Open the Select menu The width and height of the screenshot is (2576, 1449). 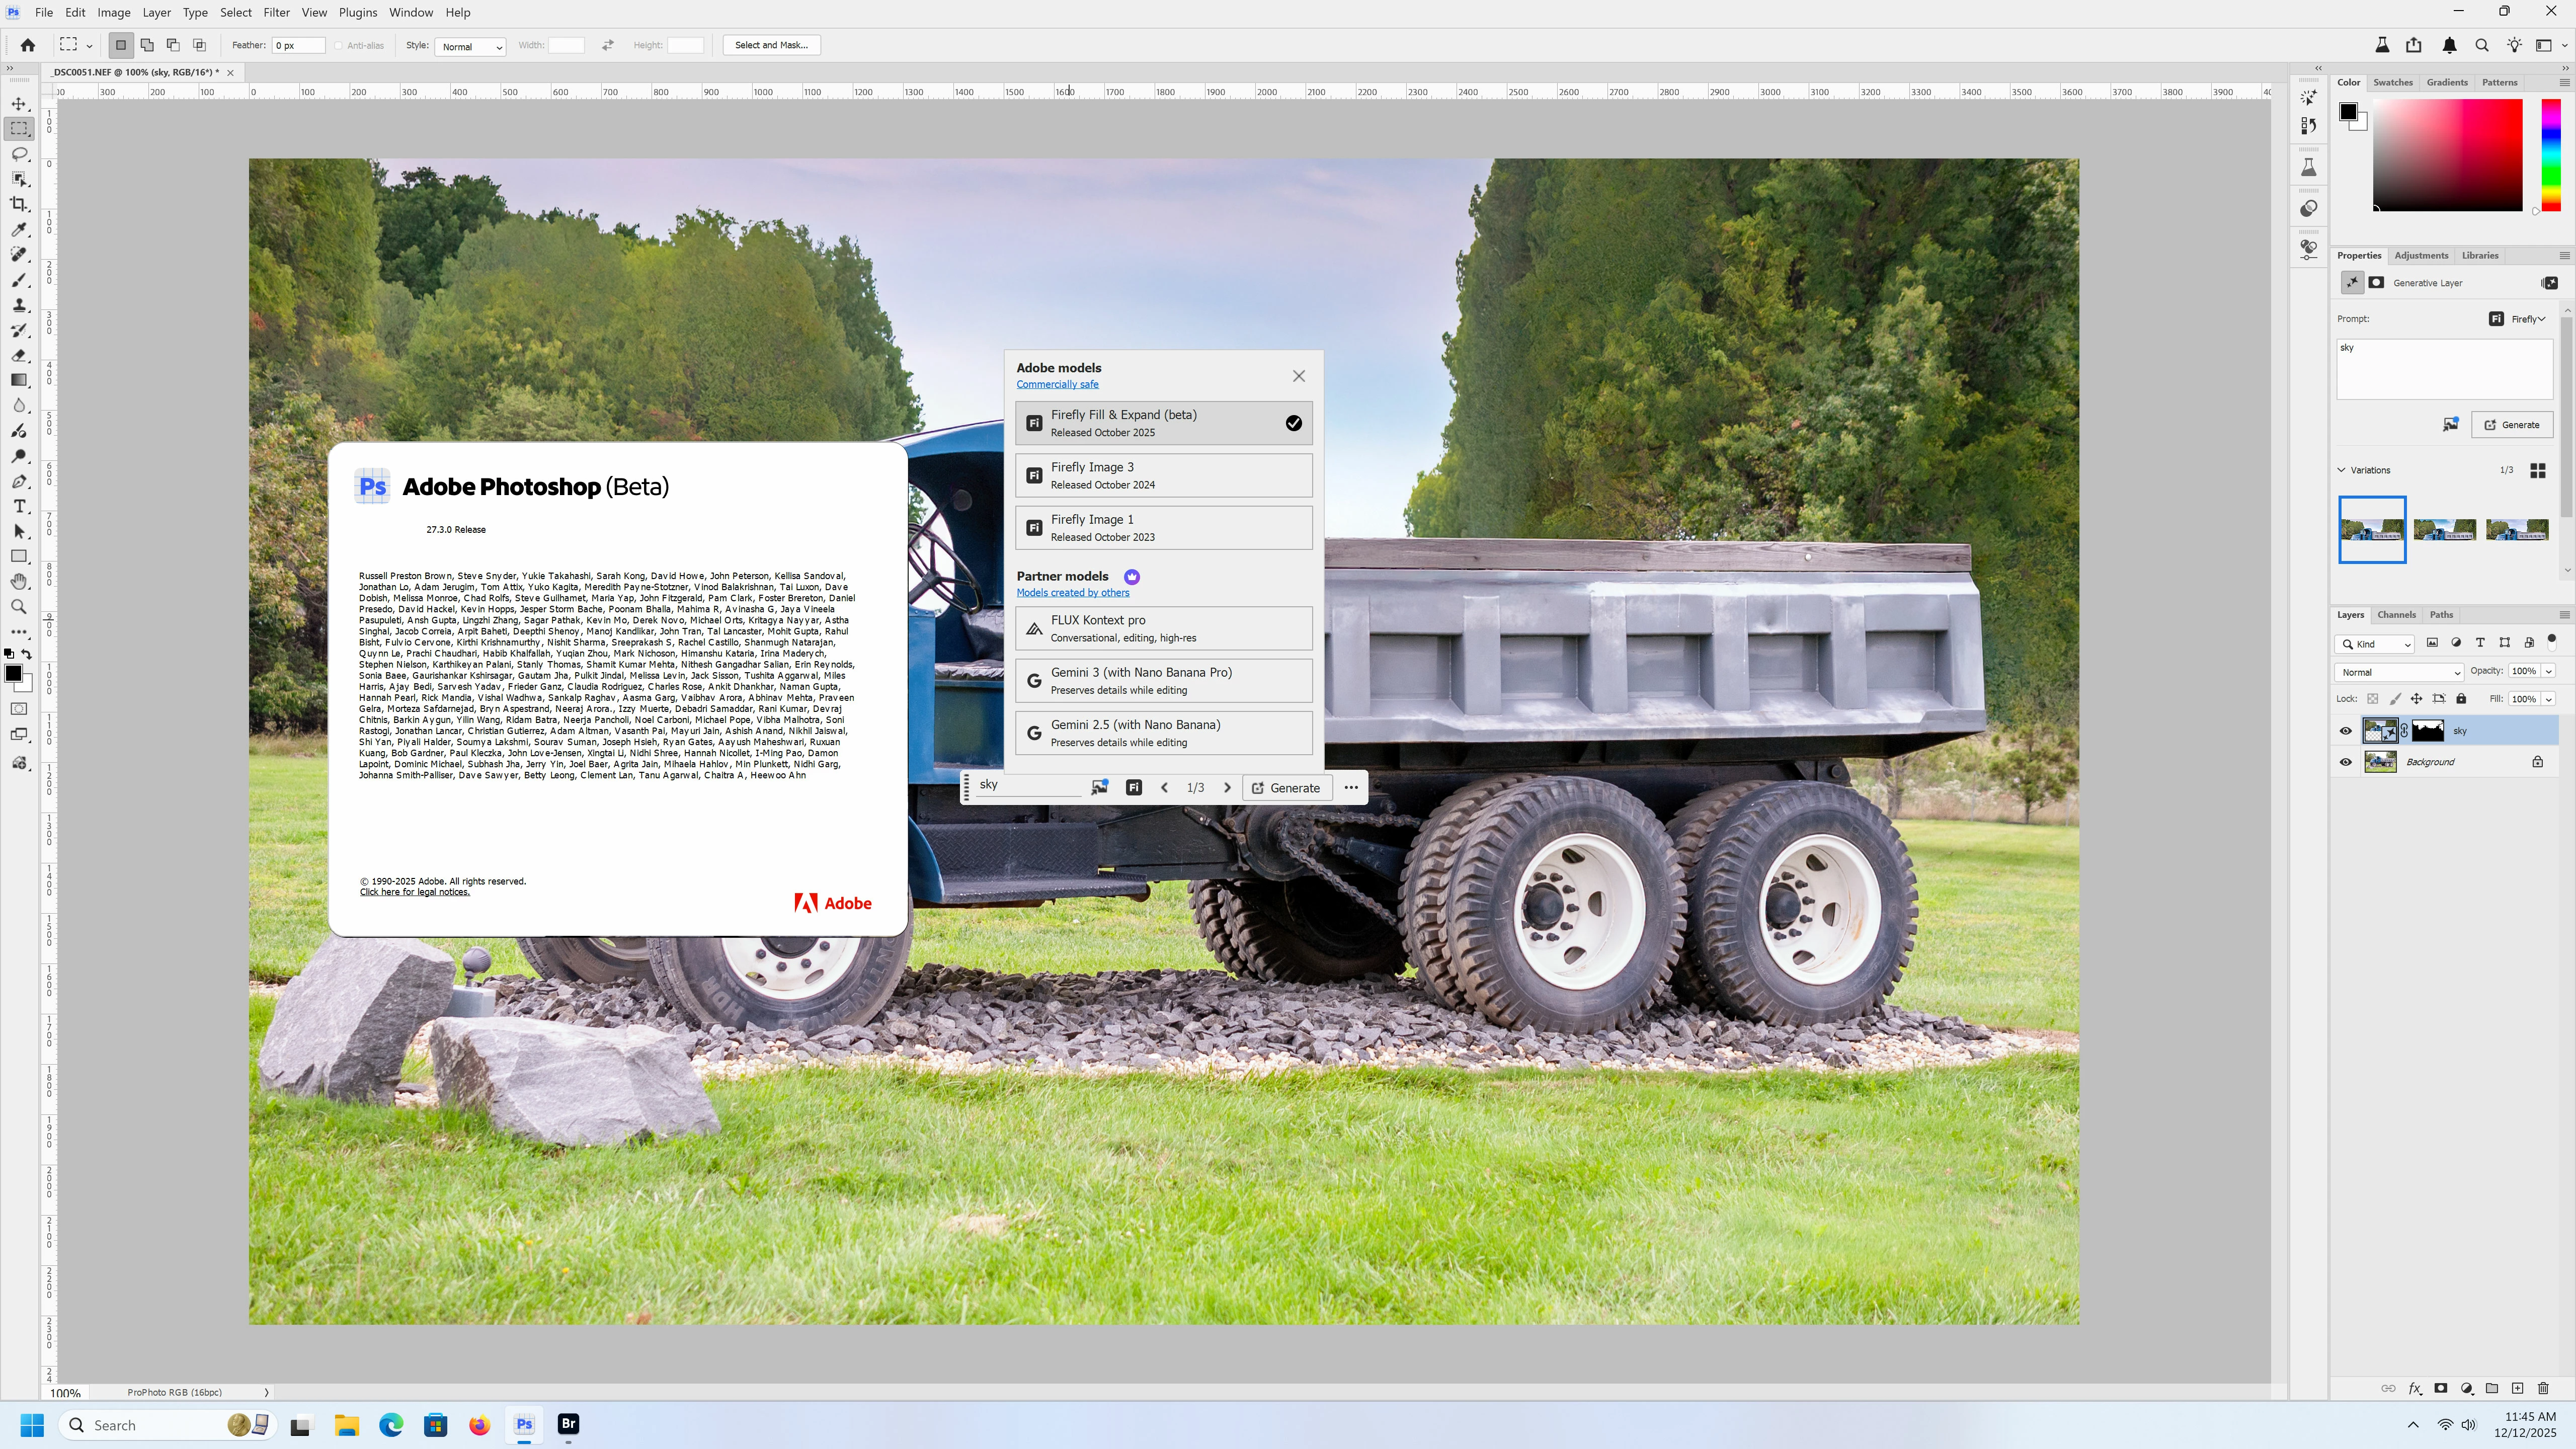click(x=236, y=13)
